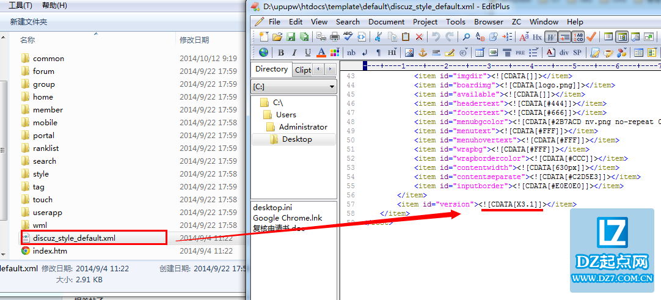Open the color palette grid dropdown
This screenshot has width=661, height=300.
[335, 53]
